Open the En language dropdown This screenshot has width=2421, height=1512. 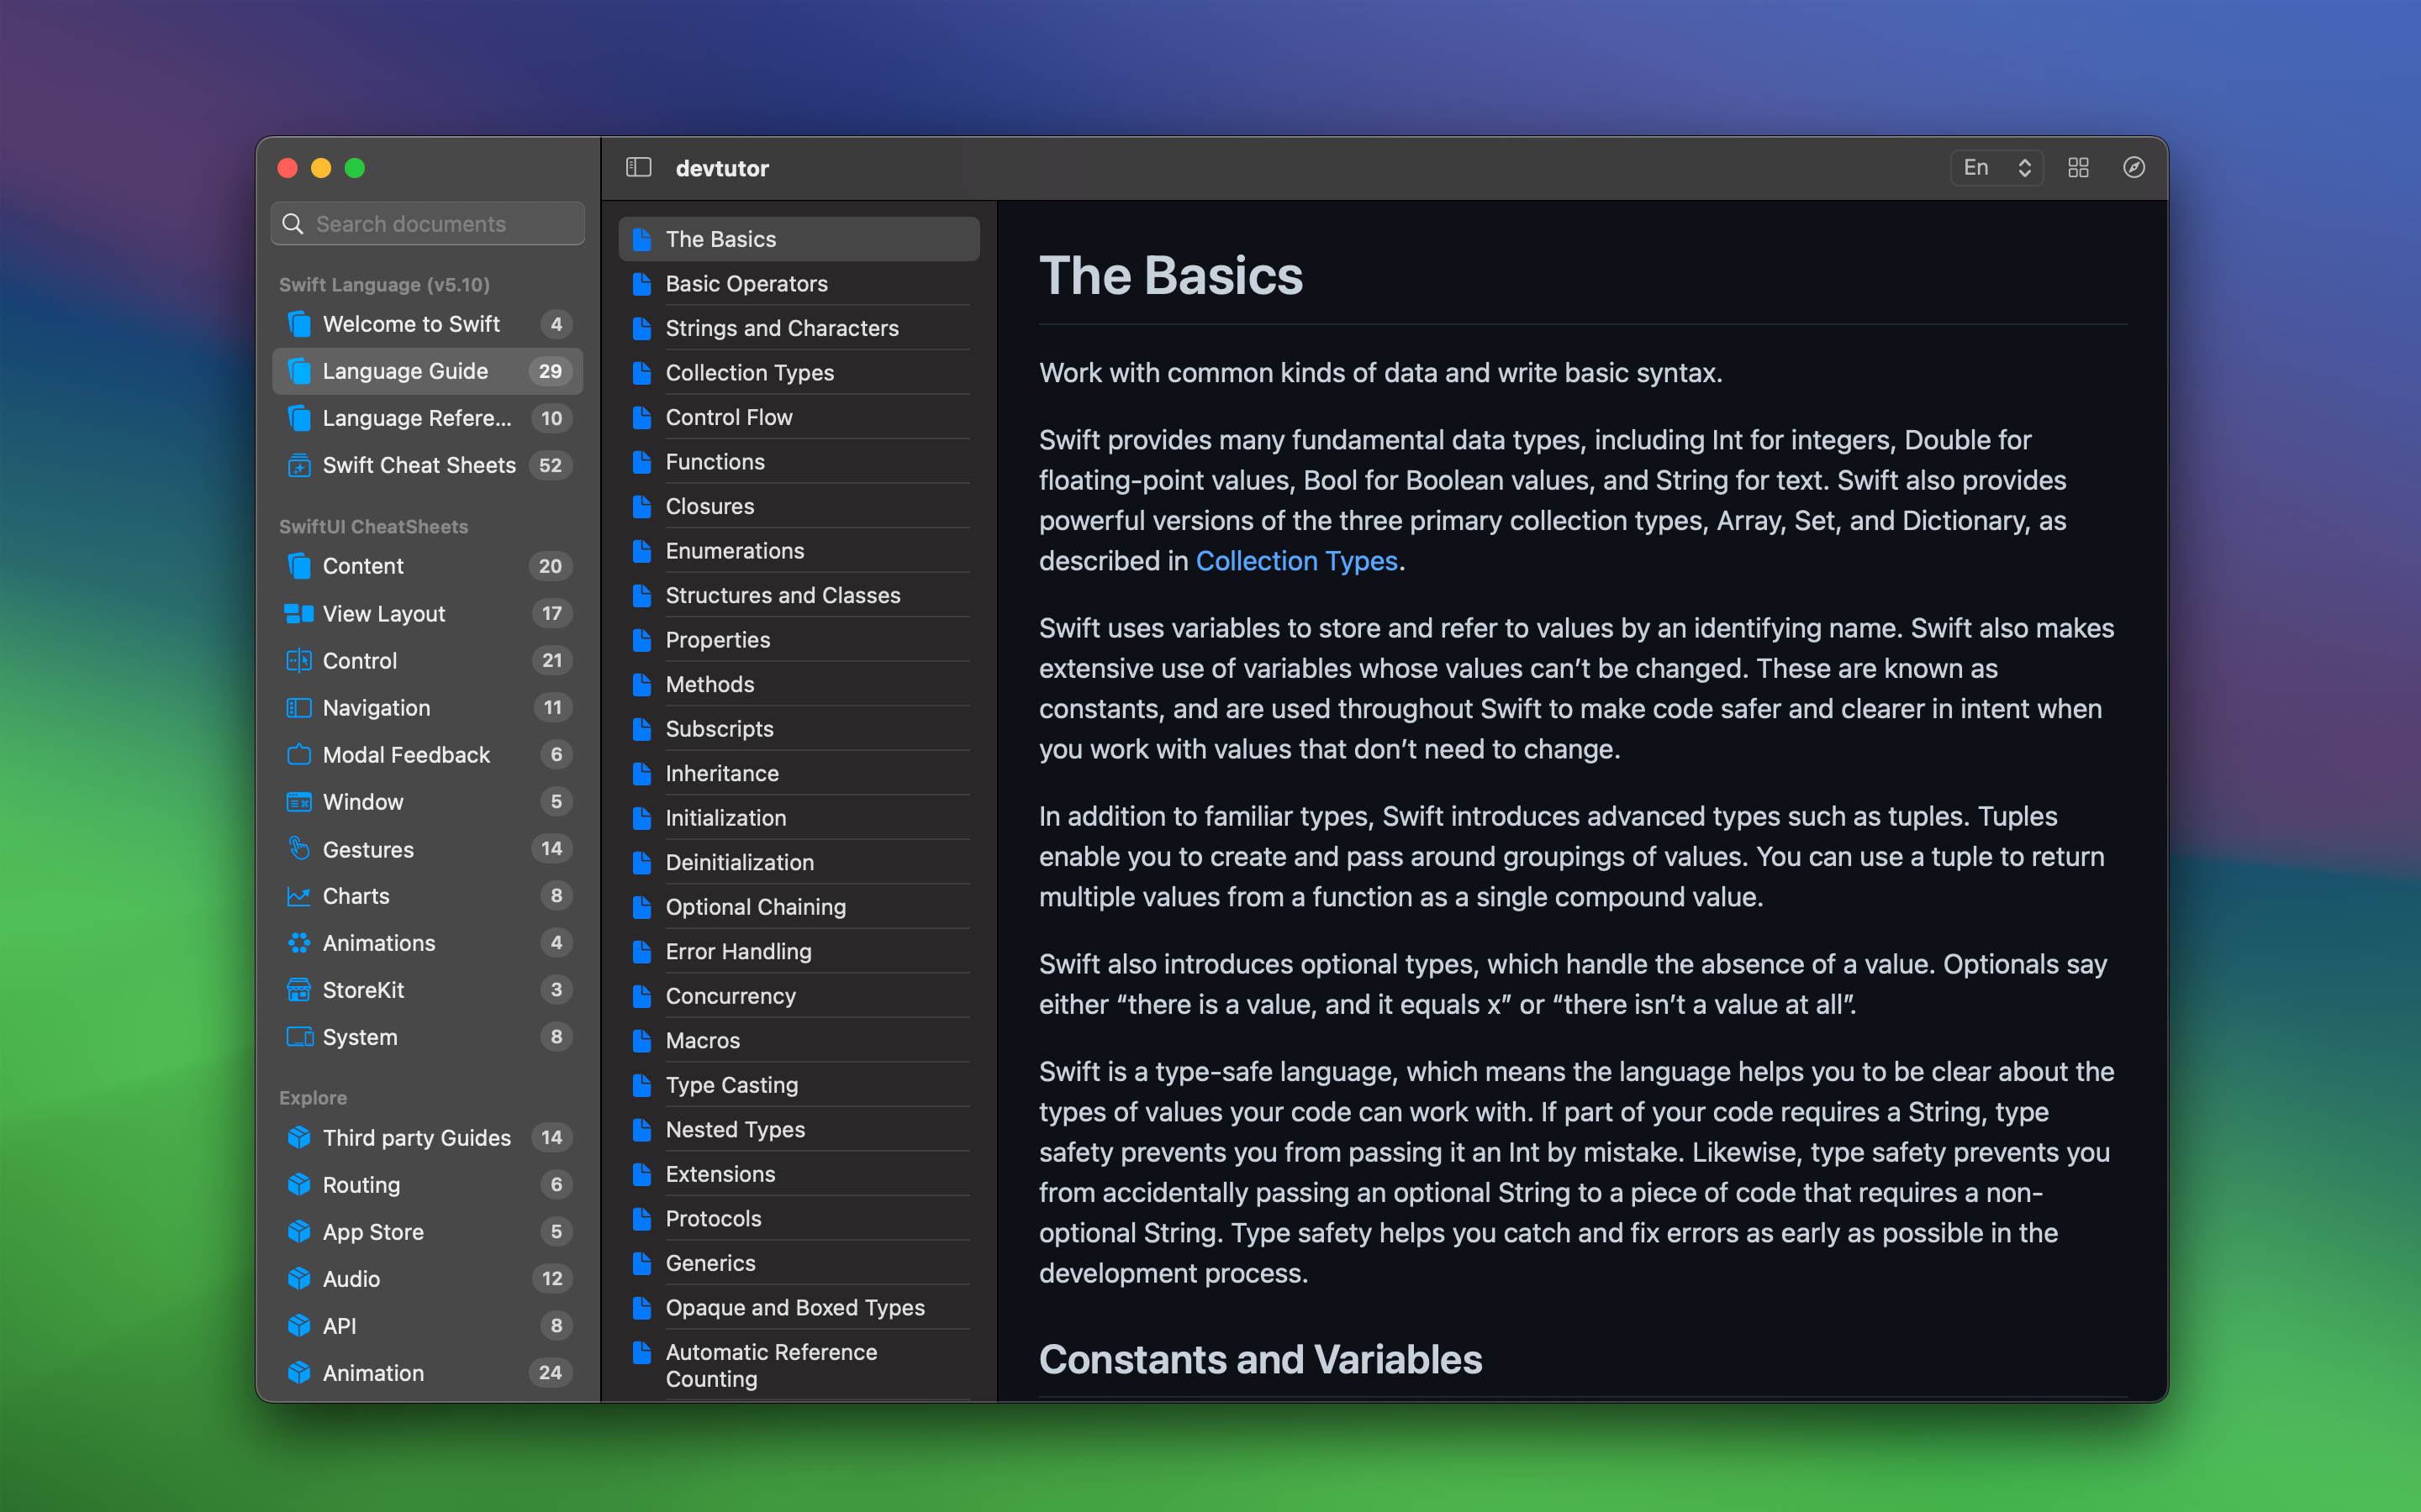tap(1995, 167)
